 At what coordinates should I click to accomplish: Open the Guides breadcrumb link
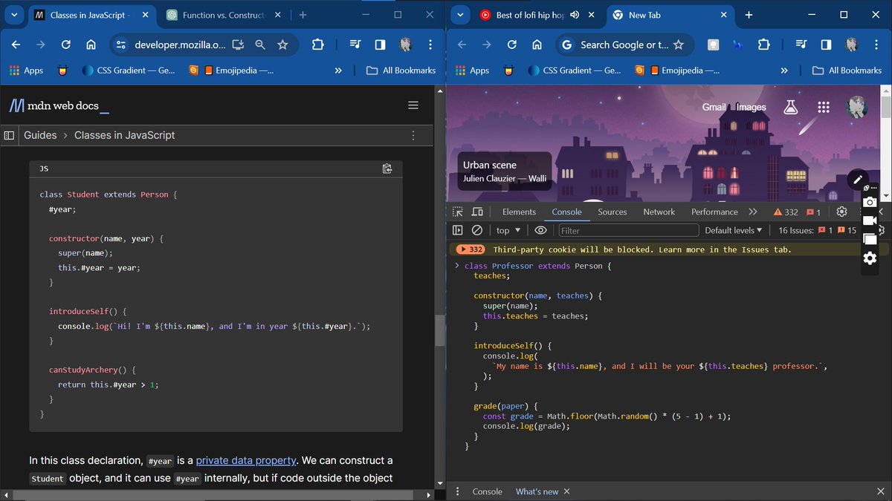[x=40, y=135]
